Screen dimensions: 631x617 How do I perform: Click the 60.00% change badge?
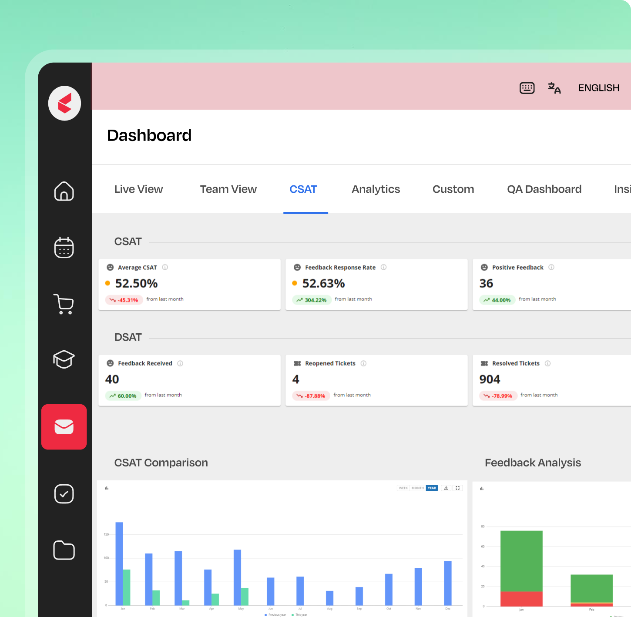(x=123, y=396)
